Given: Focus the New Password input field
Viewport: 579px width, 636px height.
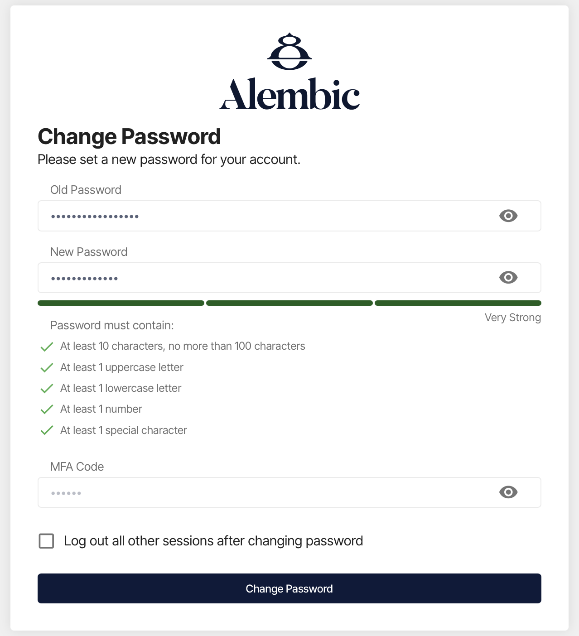Looking at the screenshot, I should (x=289, y=278).
